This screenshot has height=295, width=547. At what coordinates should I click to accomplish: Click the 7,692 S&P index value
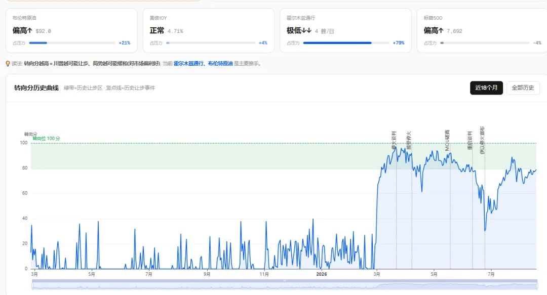coord(454,31)
